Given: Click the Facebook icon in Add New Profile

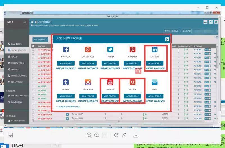Looking at the screenshot, I should point(66,50).
